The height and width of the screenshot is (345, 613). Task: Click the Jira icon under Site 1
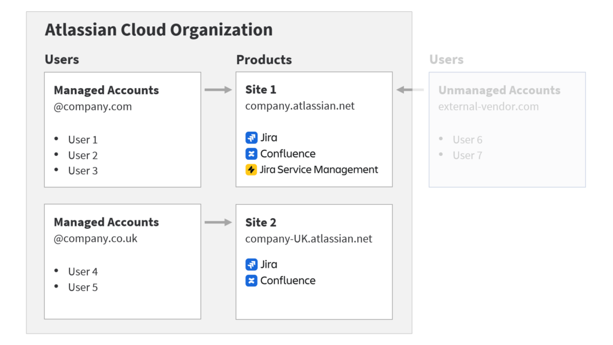point(251,138)
